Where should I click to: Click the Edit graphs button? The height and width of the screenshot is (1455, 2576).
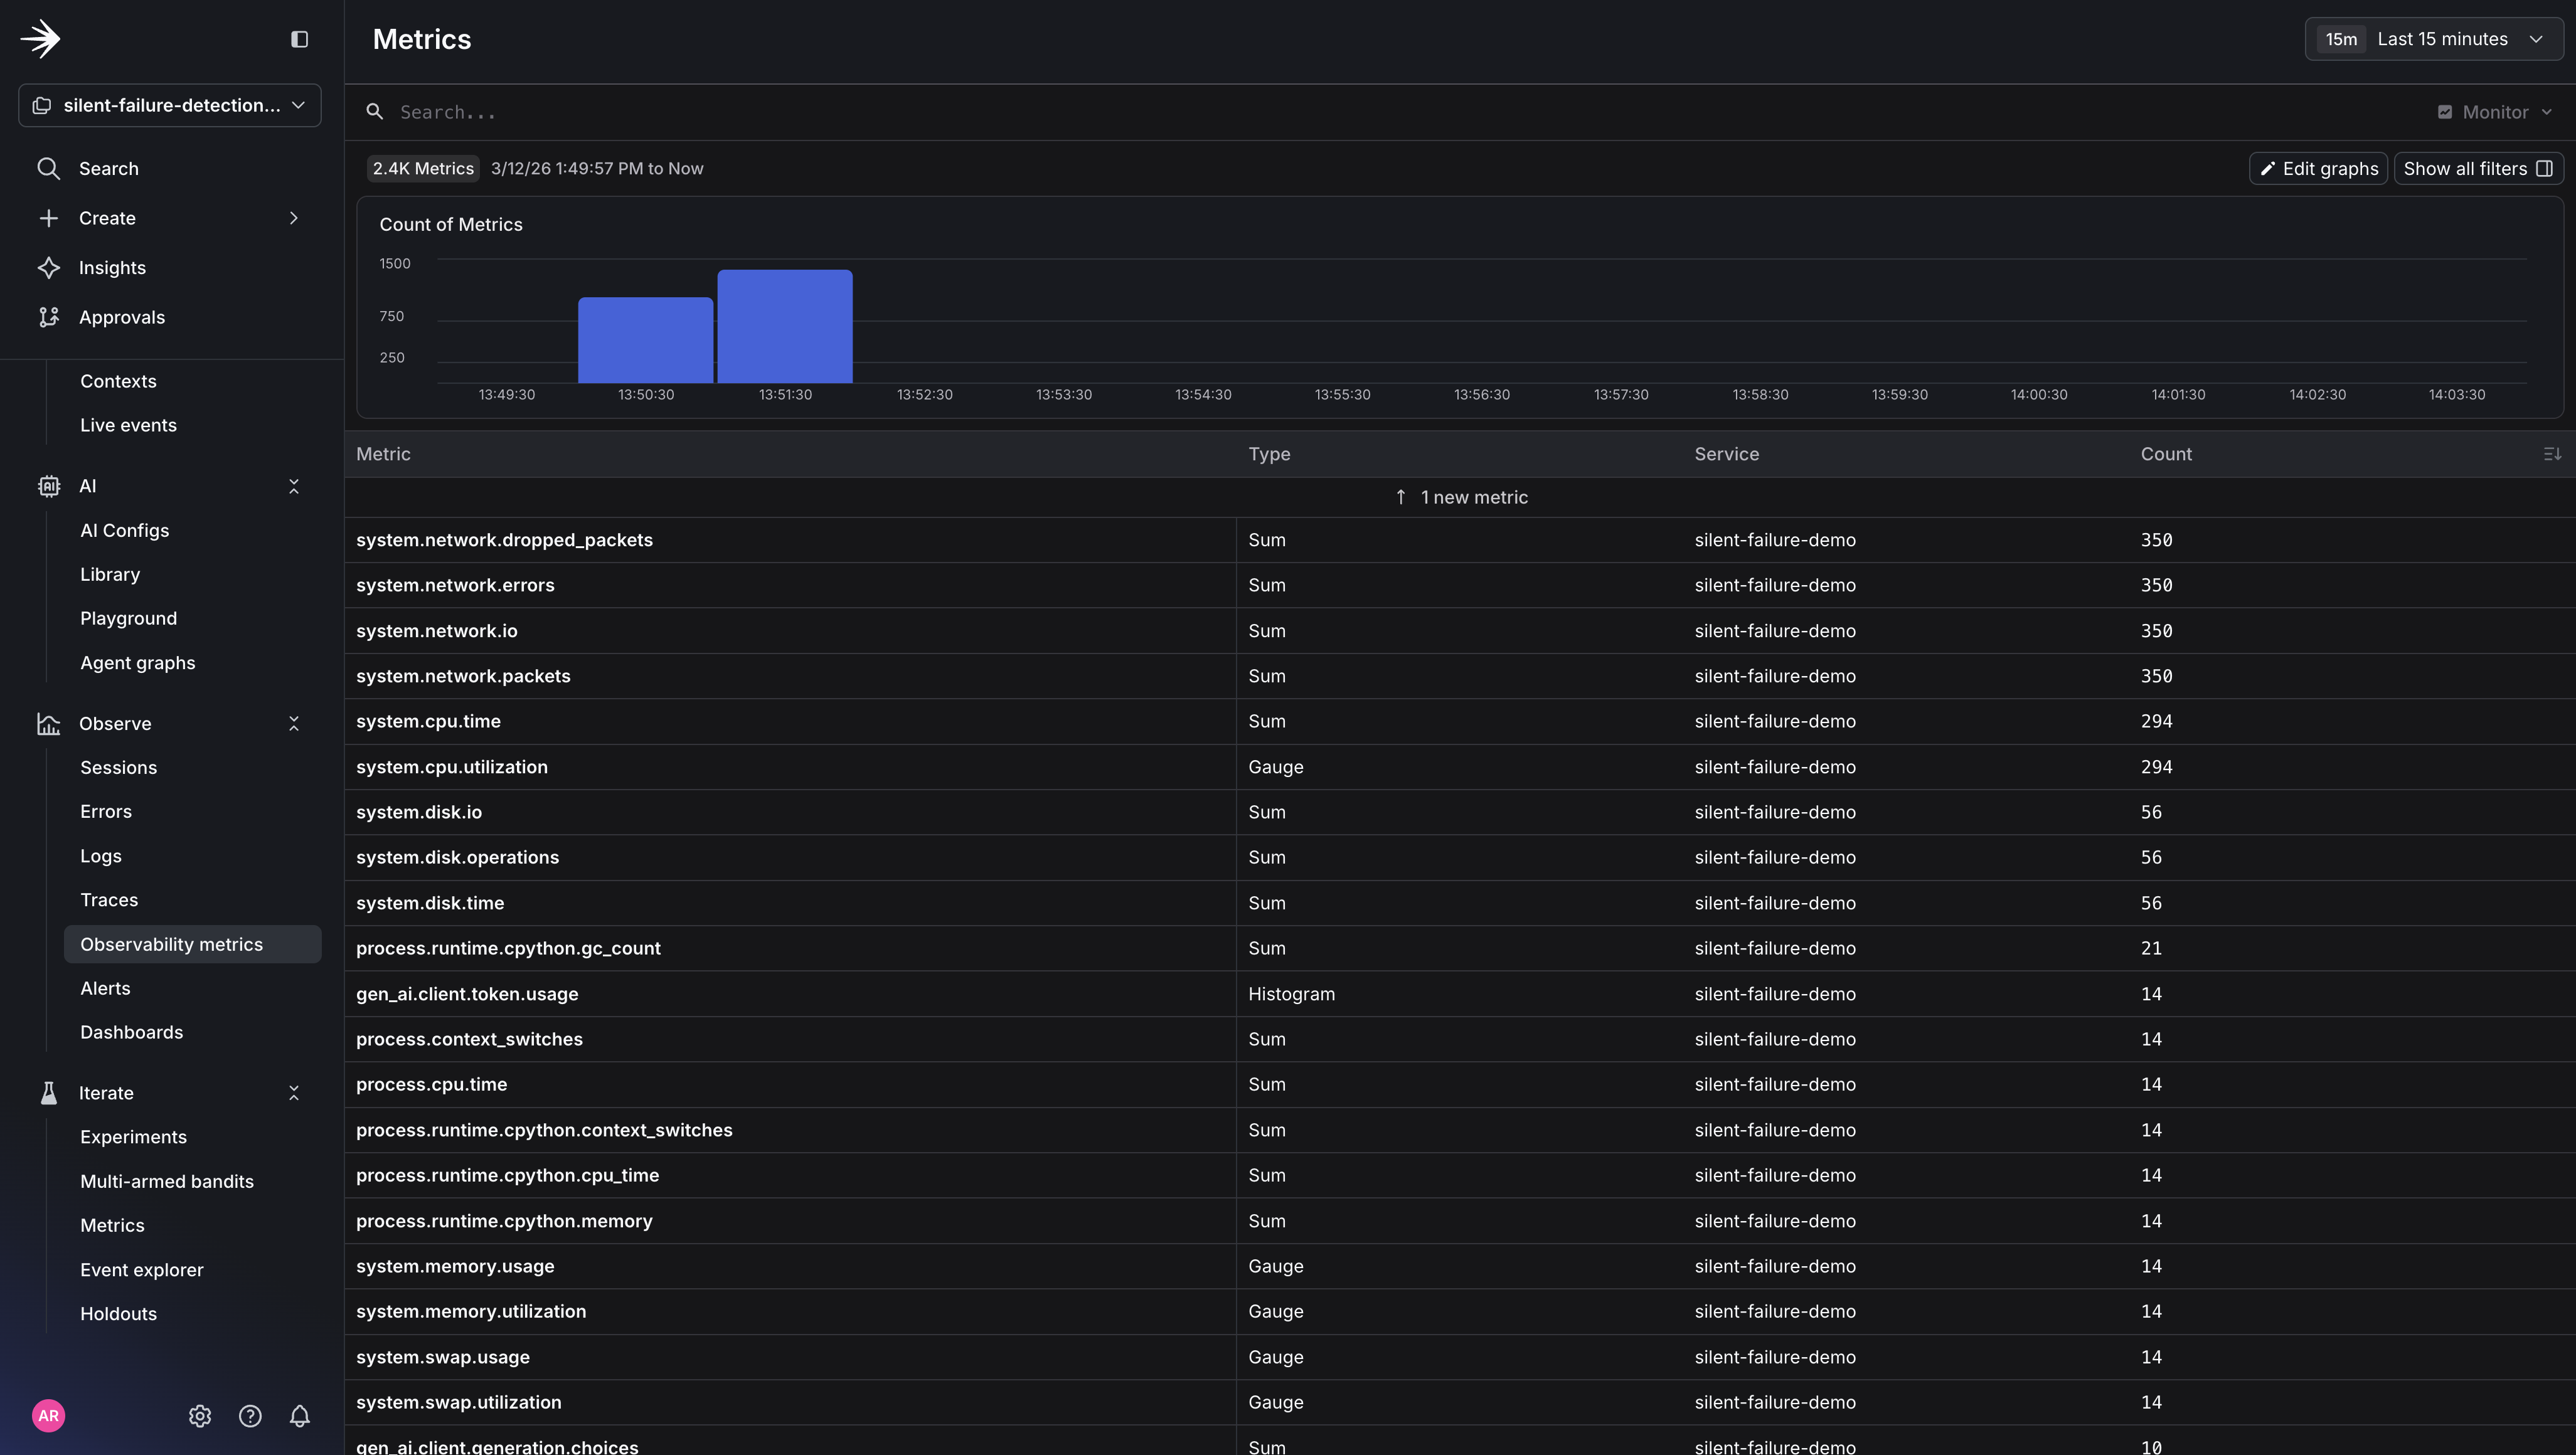[x=2318, y=168]
